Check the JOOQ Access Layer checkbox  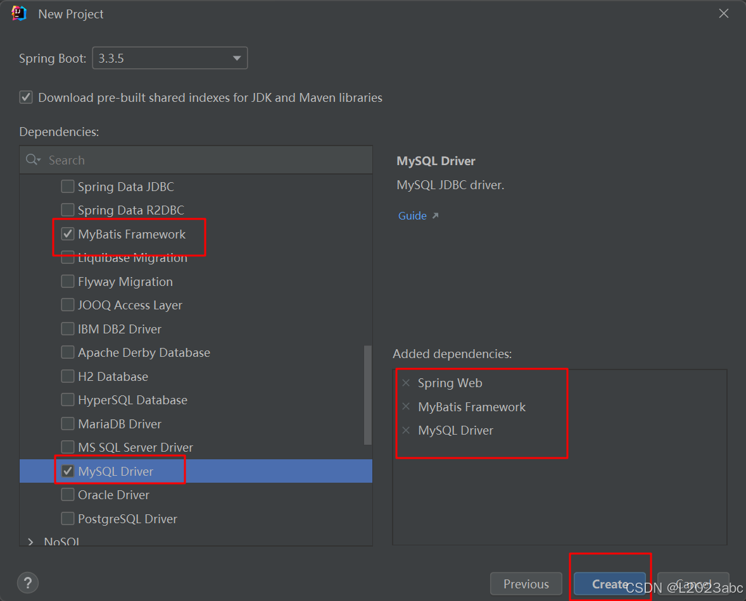[x=68, y=305]
